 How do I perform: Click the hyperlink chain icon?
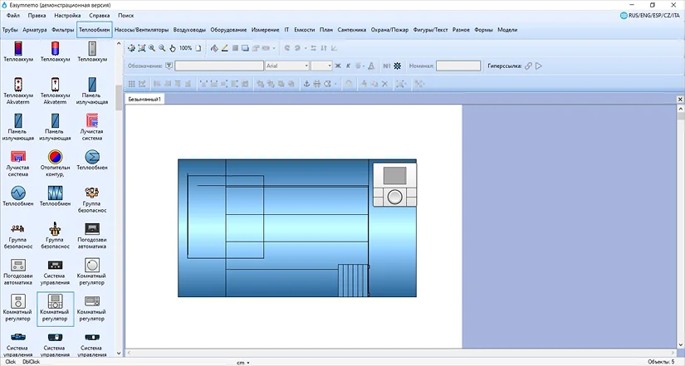(528, 66)
